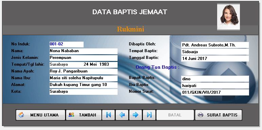Click the DATA BAPTIS JEMAAT title
Screen dimensions: 262x130
tap(130, 12)
